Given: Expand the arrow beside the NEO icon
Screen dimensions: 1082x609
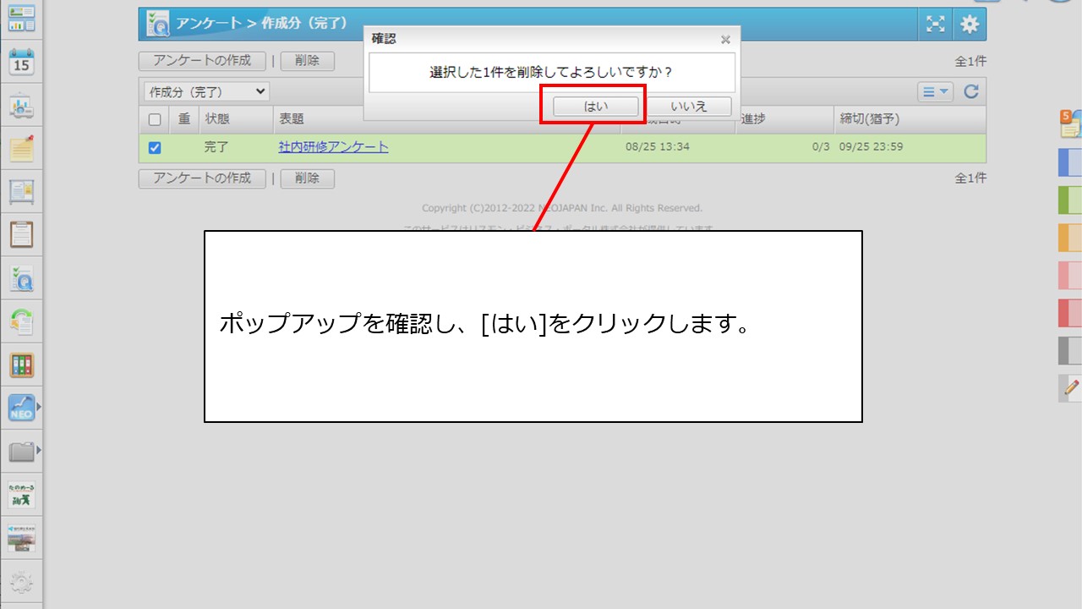Looking at the screenshot, I should pos(39,406).
